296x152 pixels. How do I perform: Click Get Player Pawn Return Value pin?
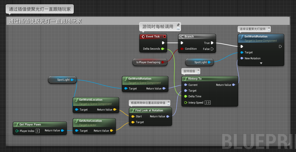tap(62, 130)
